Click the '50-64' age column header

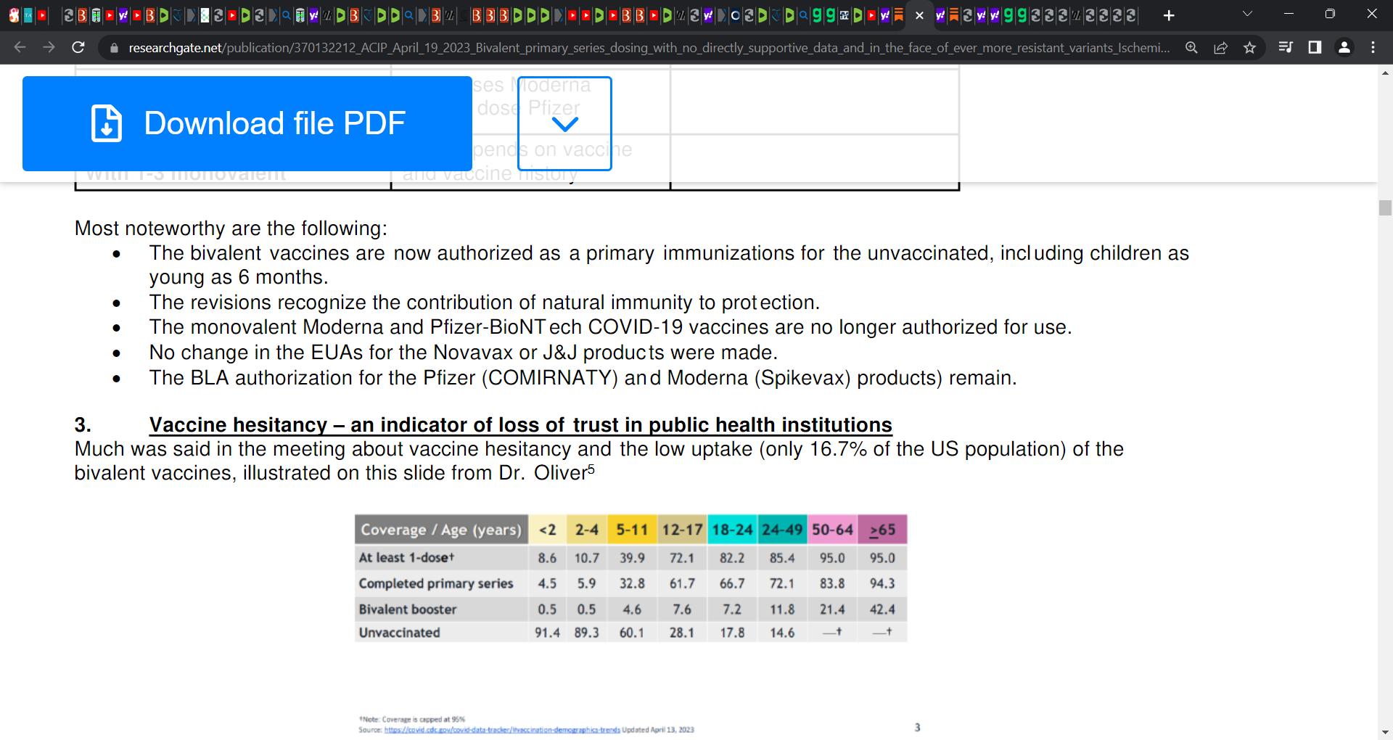[832, 530]
